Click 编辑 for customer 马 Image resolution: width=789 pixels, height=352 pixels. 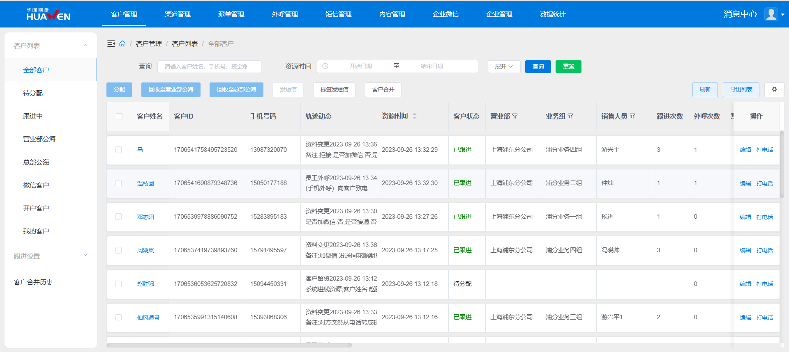point(745,150)
